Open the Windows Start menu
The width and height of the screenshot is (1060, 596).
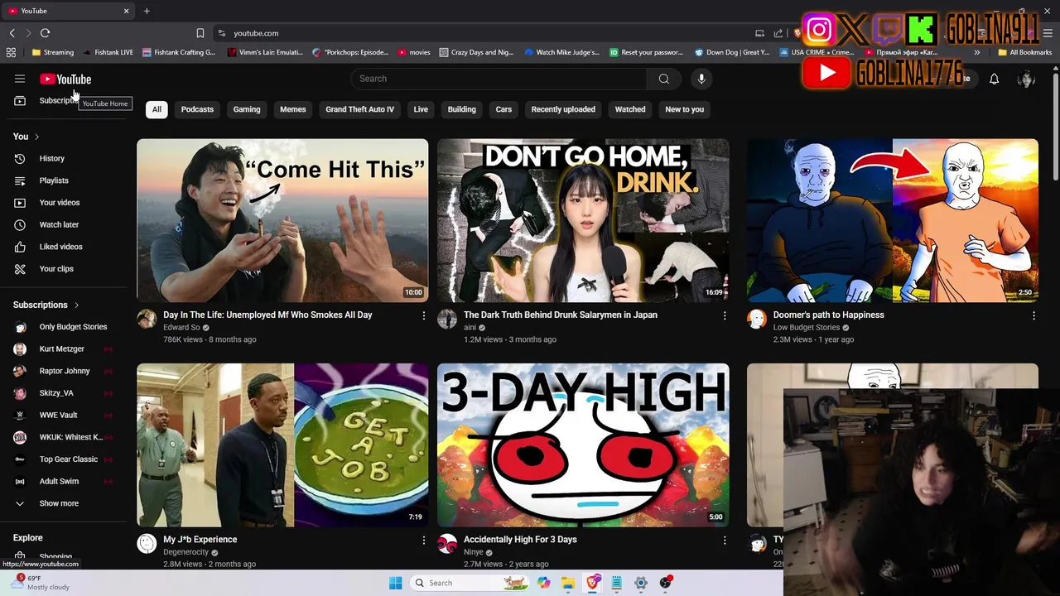(396, 583)
